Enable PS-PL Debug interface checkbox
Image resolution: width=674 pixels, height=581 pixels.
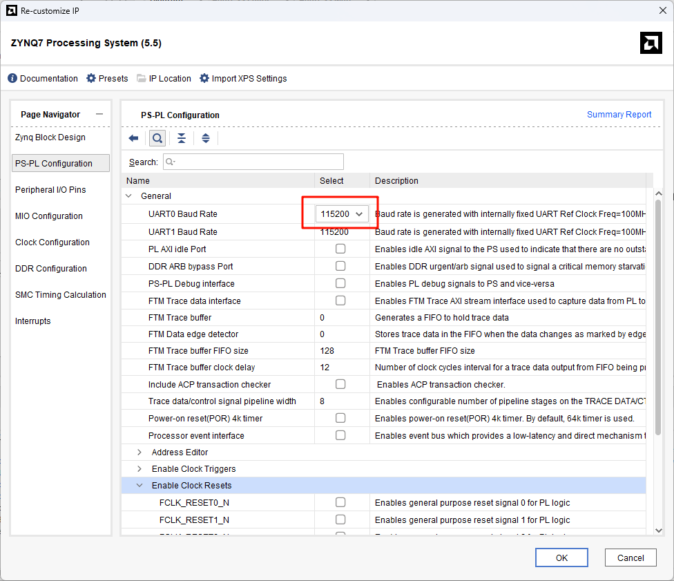click(340, 283)
